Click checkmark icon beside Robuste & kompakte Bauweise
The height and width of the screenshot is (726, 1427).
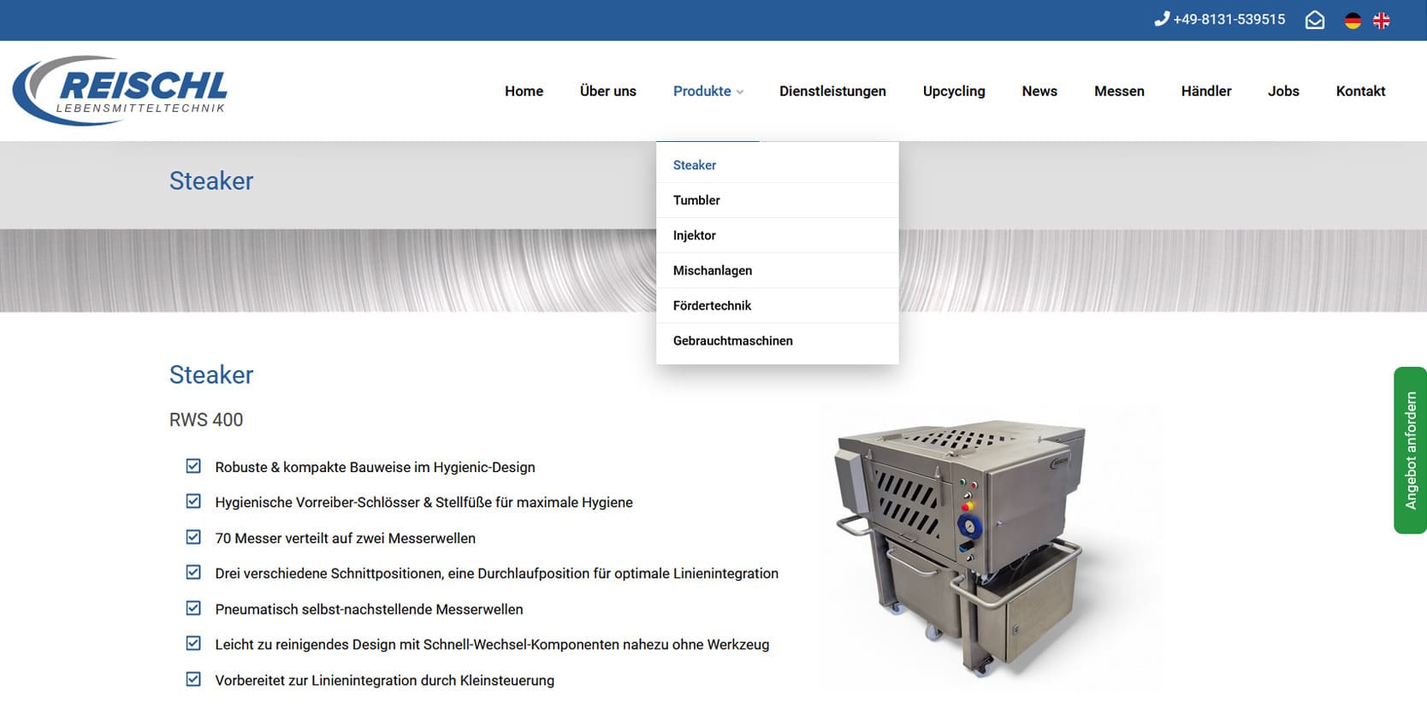tap(193, 466)
